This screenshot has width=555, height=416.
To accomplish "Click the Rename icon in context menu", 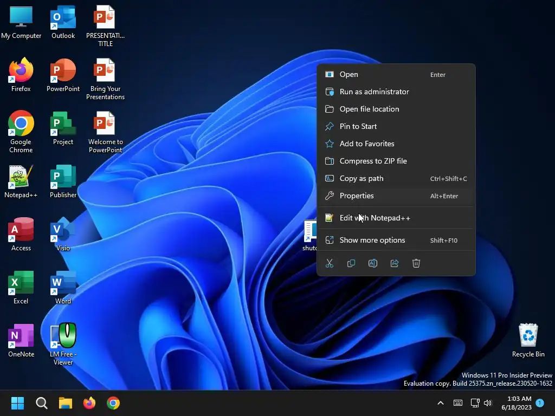I will click(x=373, y=263).
